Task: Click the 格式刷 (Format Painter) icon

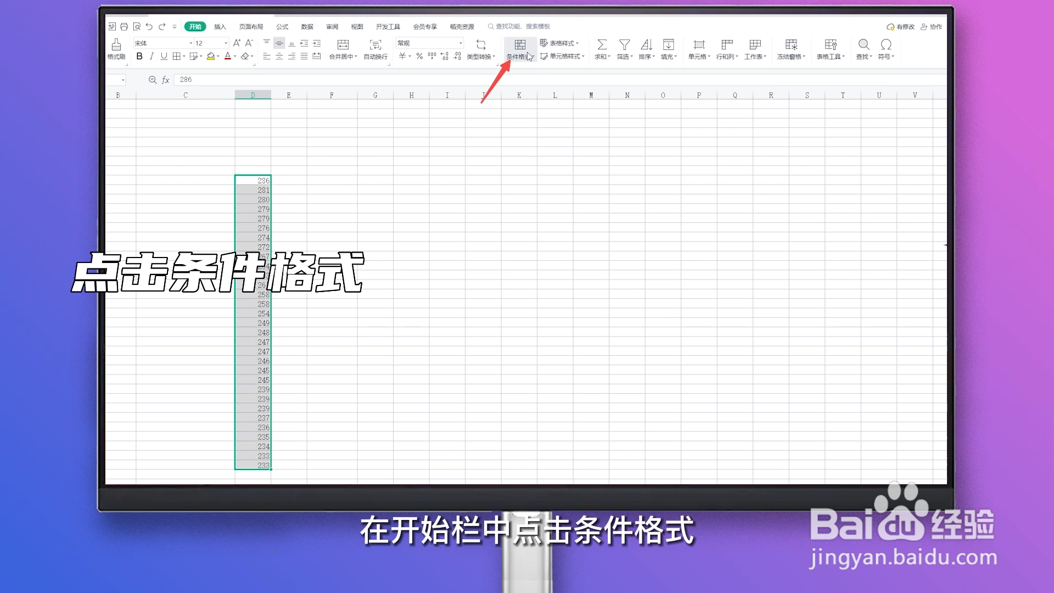Action: pos(116,49)
